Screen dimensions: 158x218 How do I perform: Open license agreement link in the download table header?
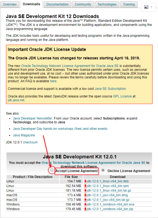point(93,163)
